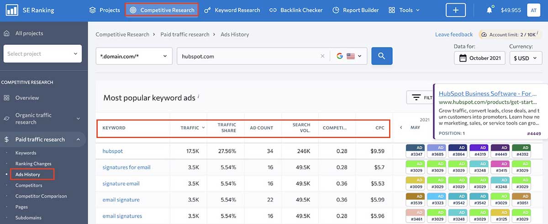This screenshot has width=548, height=224.
Task: Expand Organic traffic research section
Action: pyautogui.click(x=42, y=119)
